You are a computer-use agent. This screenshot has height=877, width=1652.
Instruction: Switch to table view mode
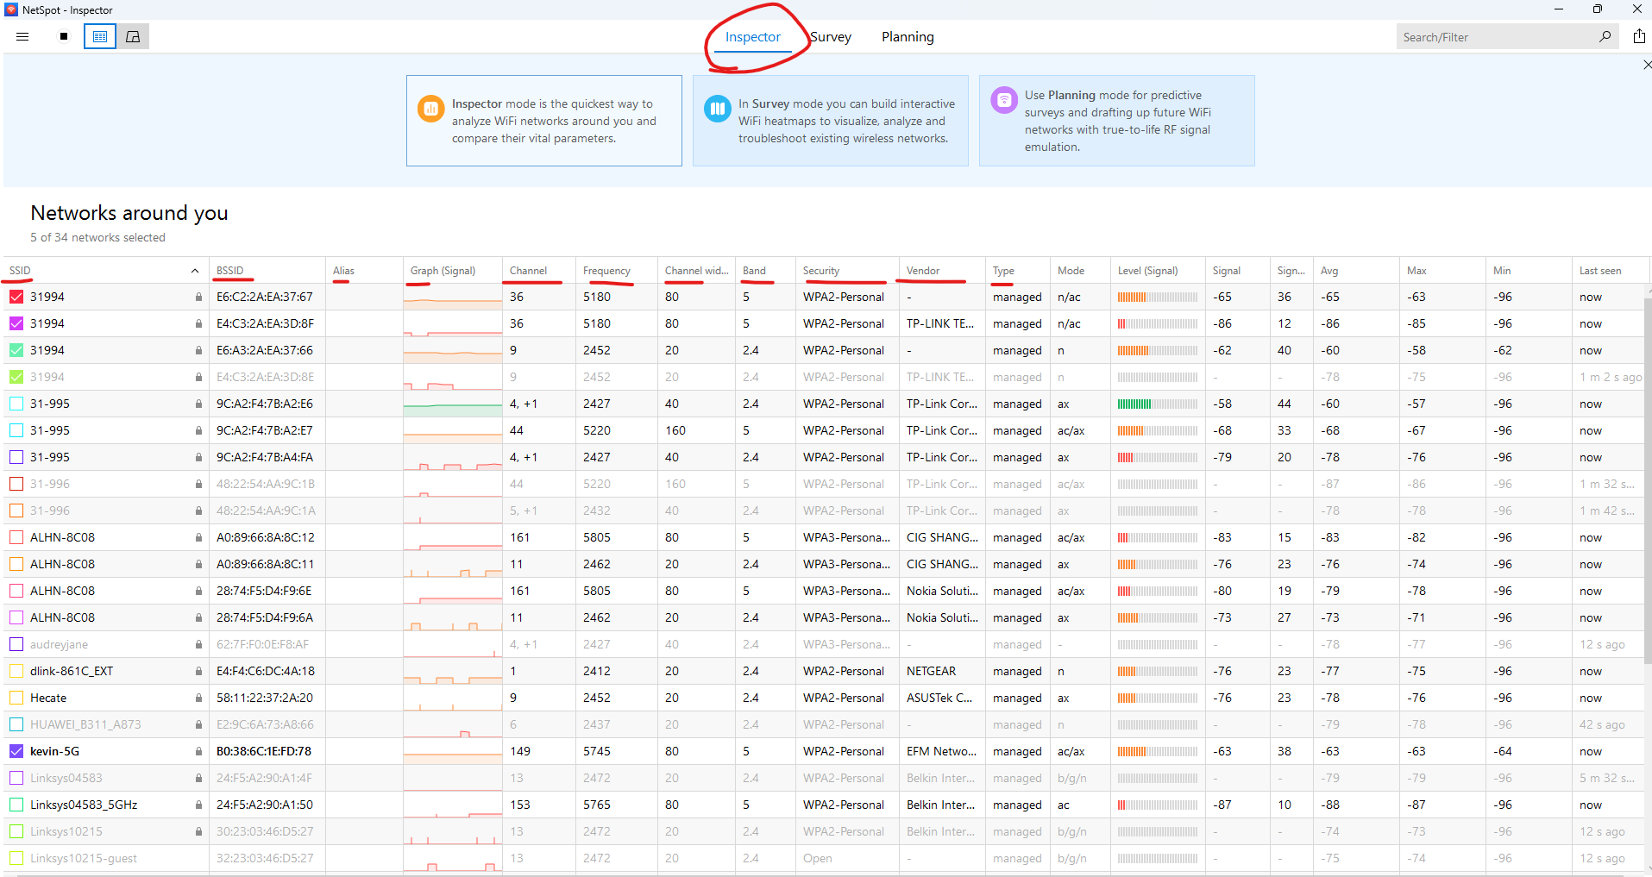pyautogui.click(x=100, y=36)
